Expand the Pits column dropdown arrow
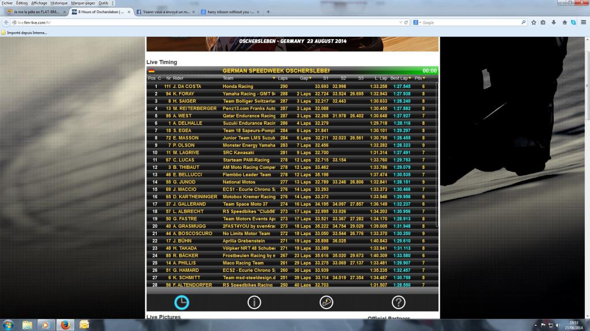 [424, 78]
